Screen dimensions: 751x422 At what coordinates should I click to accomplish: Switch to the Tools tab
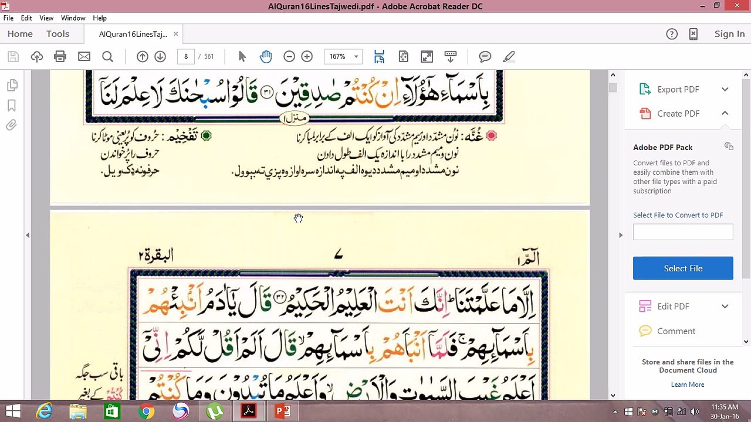(58, 34)
